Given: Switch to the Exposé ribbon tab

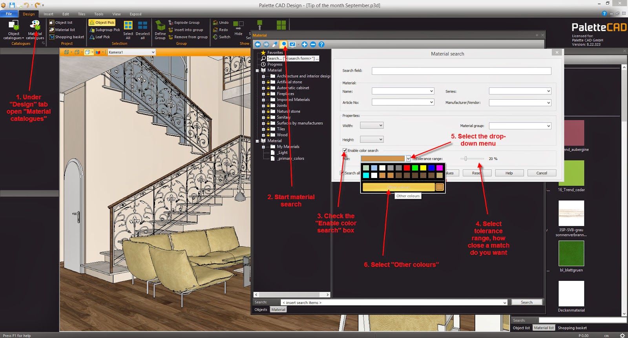Looking at the screenshot, I should pyautogui.click(x=135, y=14).
